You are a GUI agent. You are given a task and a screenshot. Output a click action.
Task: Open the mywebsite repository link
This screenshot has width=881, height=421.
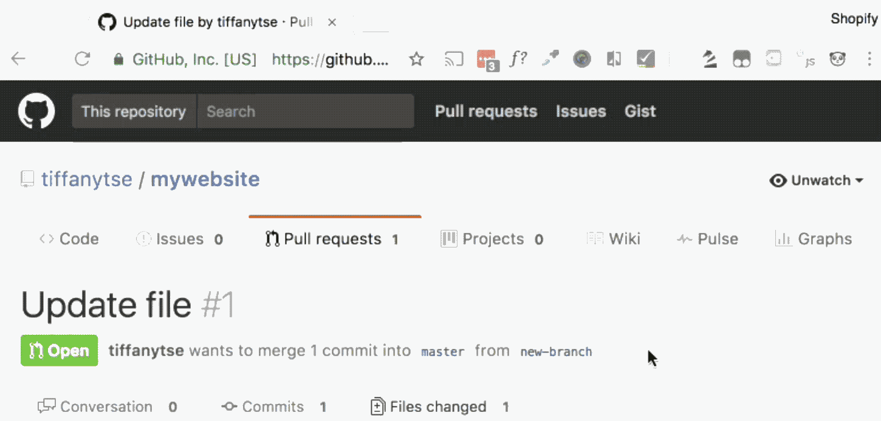(205, 180)
